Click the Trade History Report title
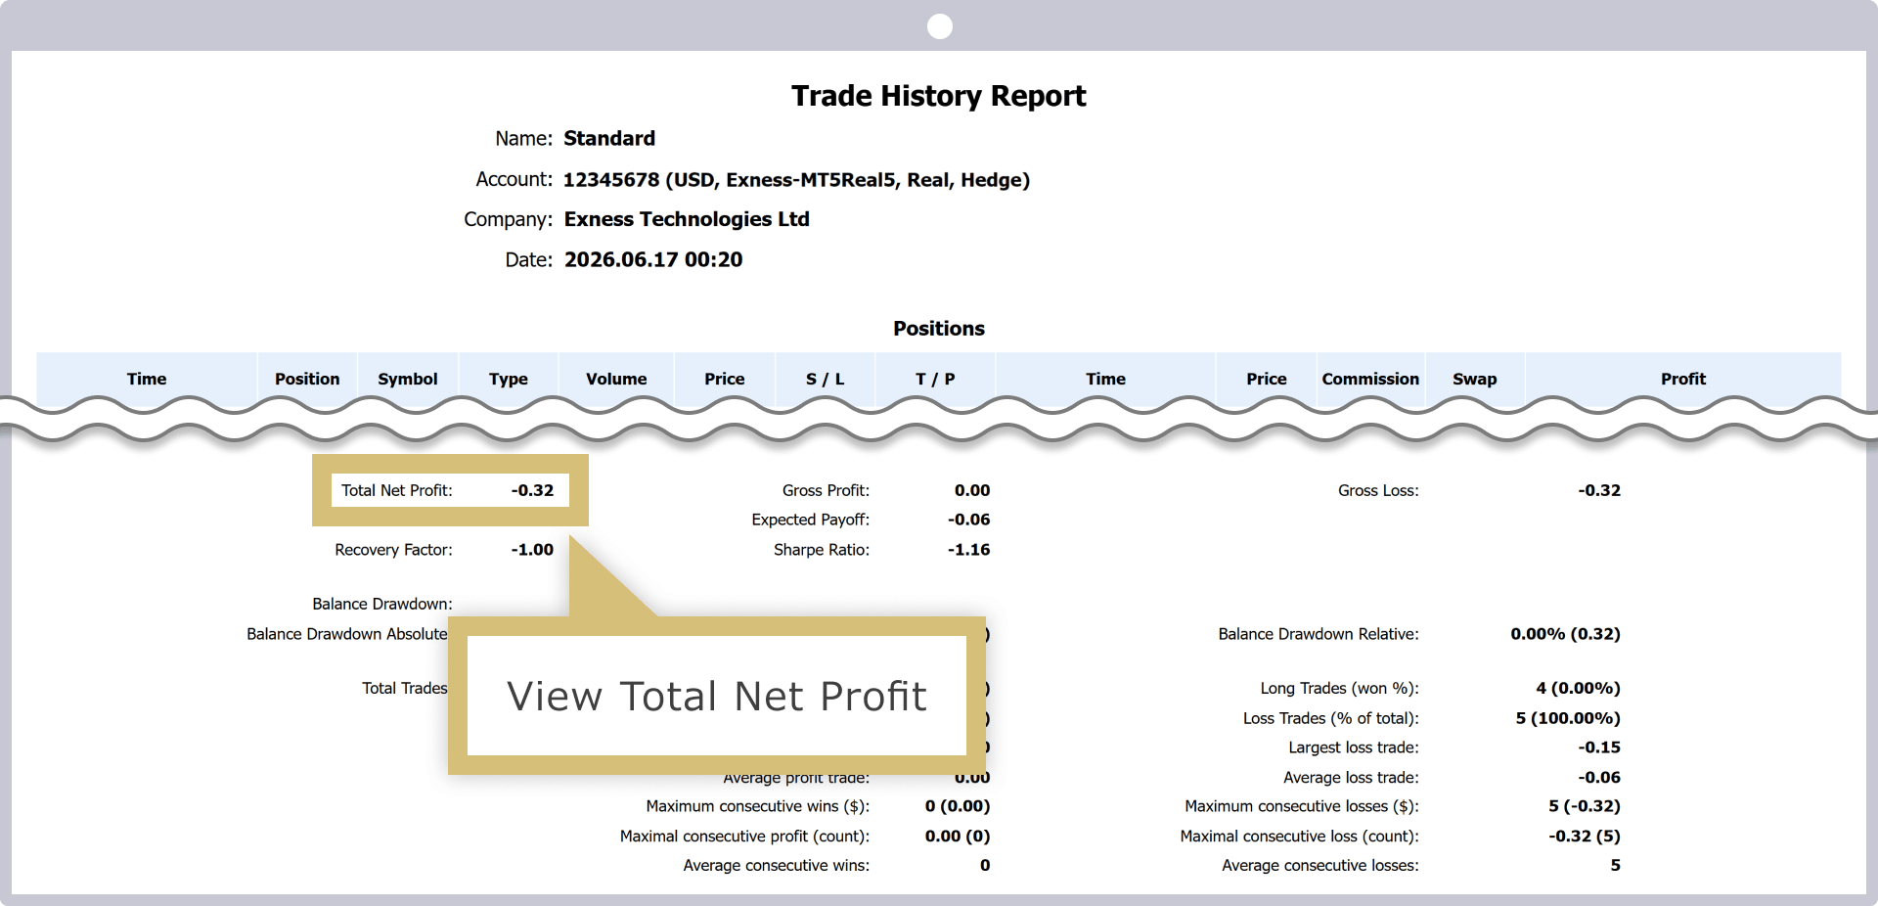 coord(939,96)
